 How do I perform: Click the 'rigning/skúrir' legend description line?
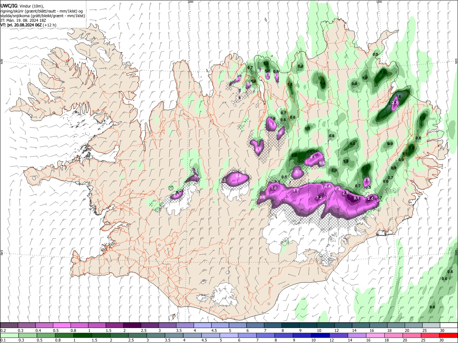(42, 11)
